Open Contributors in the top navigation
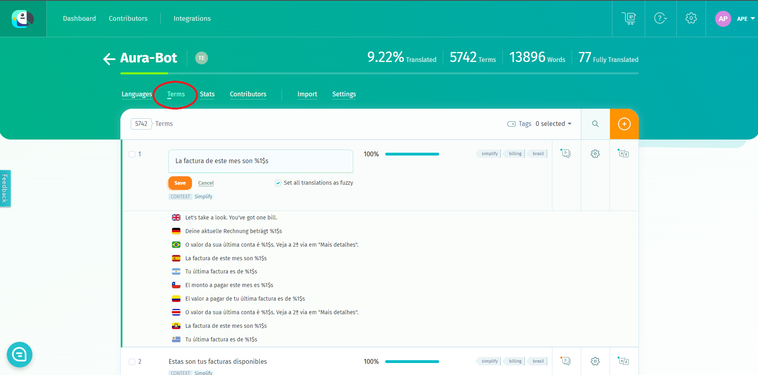The image size is (758, 375). tap(128, 18)
